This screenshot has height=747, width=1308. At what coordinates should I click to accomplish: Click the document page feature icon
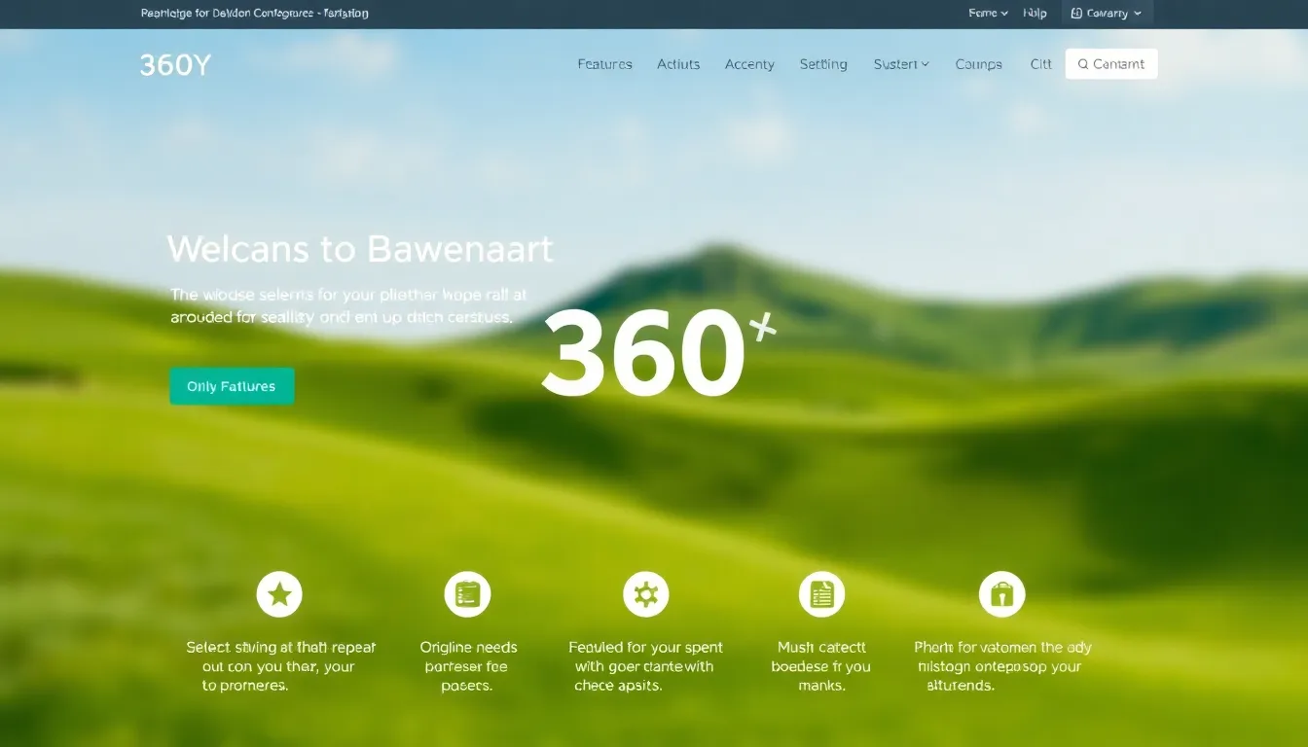pos(821,594)
